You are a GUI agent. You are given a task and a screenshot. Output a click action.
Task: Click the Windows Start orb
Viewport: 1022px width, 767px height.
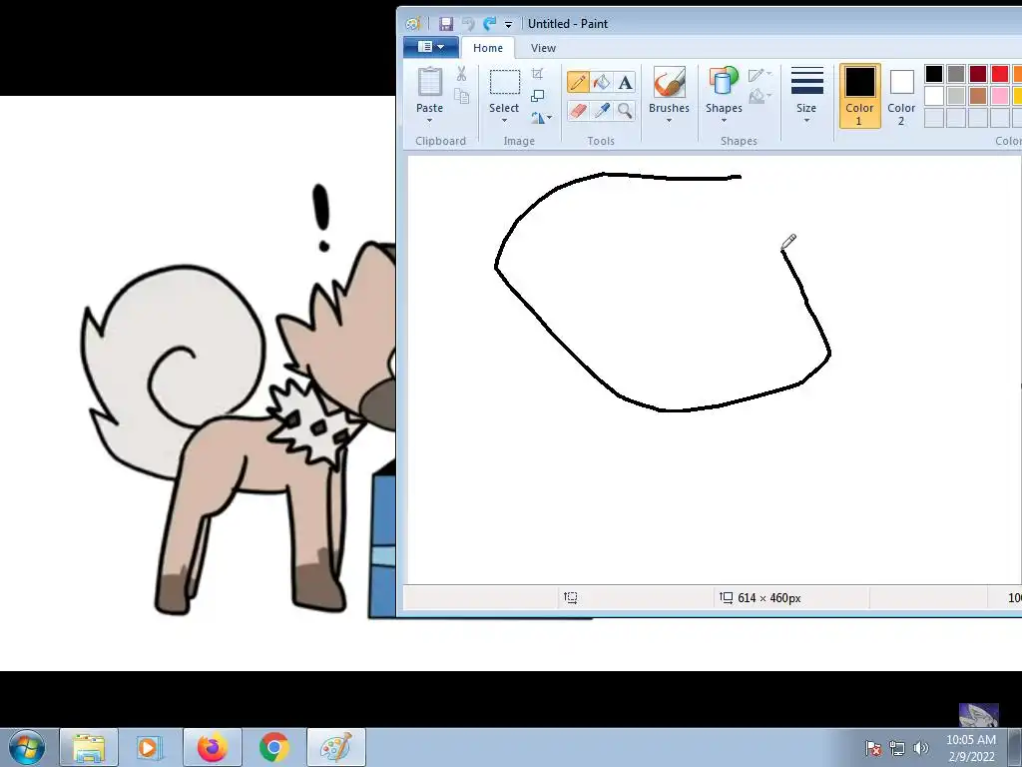pos(27,747)
